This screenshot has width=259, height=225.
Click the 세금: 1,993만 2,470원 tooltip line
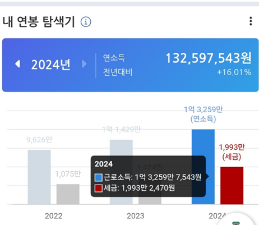pos(135,188)
